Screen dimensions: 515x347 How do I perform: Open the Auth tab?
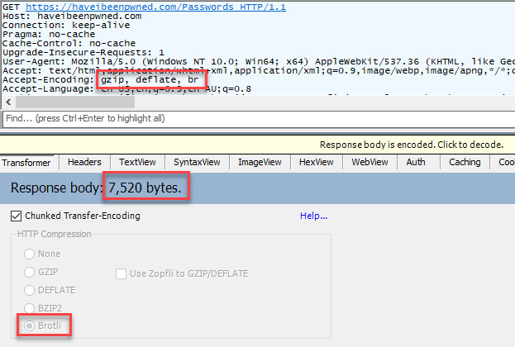pos(416,162)
